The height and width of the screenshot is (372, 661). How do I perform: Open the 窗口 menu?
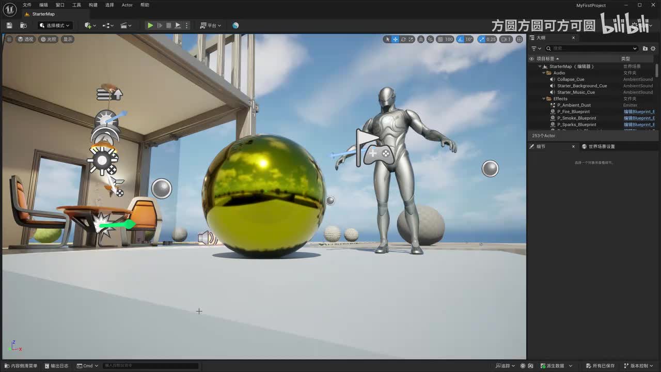[60, 5]
